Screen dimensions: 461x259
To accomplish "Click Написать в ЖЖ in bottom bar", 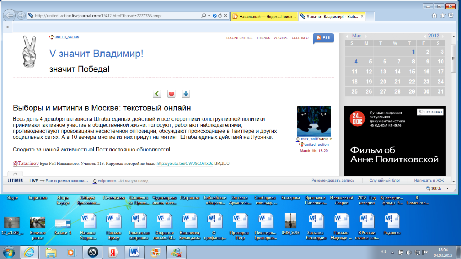I will 429,181.
